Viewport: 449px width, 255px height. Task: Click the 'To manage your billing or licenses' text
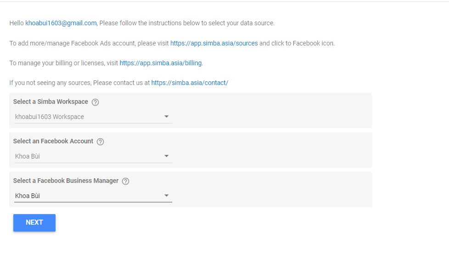pyautogui.click(x=63, y=63)
